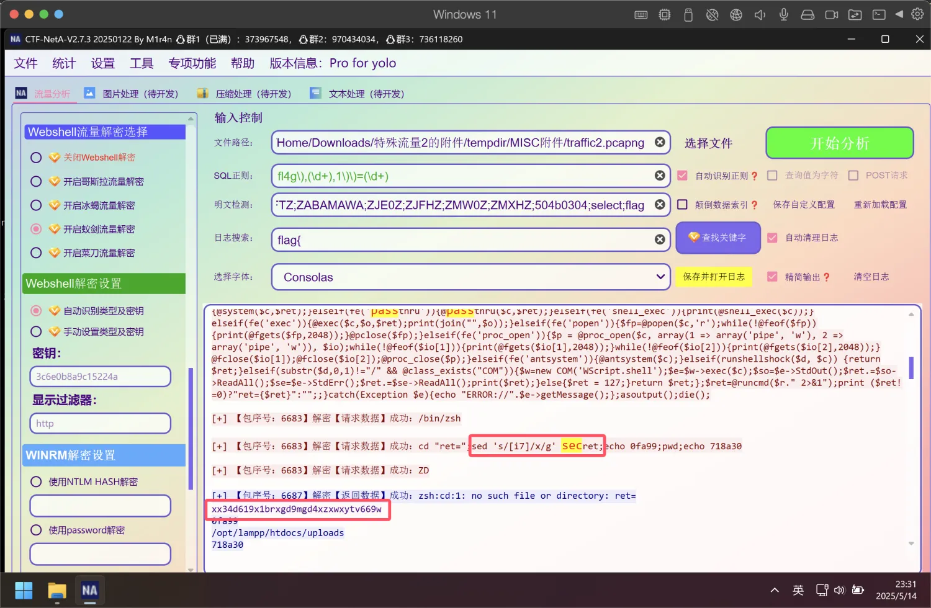
Task: Select 使用NTLM HASH解密 radio button
Action: tap(36, 481)
